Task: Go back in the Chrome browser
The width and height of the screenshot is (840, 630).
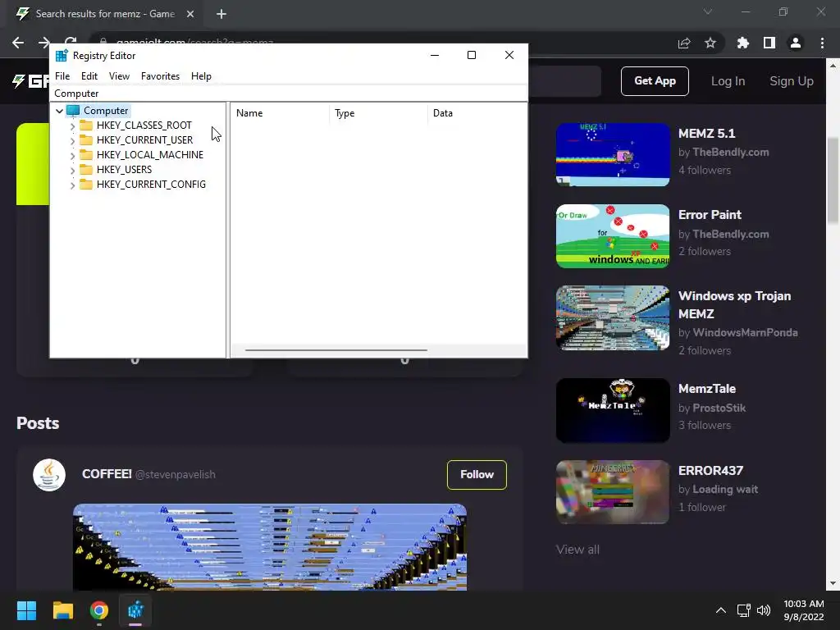Action: click(18, 43)
